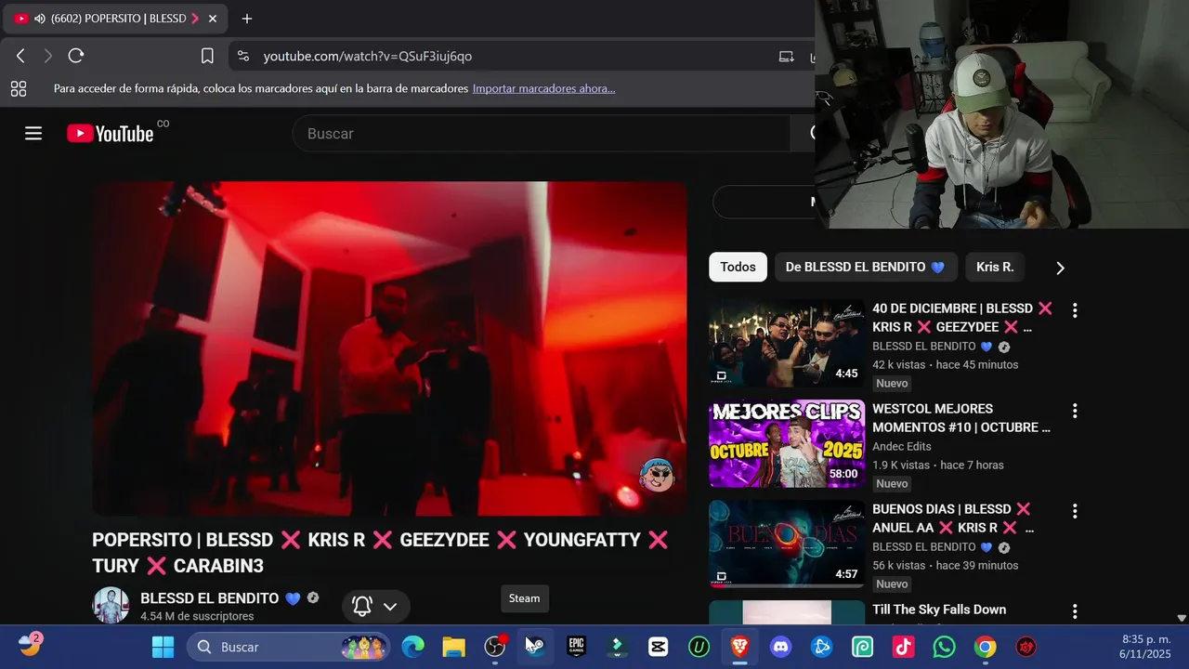This screenshot has width=1189, height=669.
Task: Click the 40 DE DICIEMBRE thumbnail
Action: point(787,343)
